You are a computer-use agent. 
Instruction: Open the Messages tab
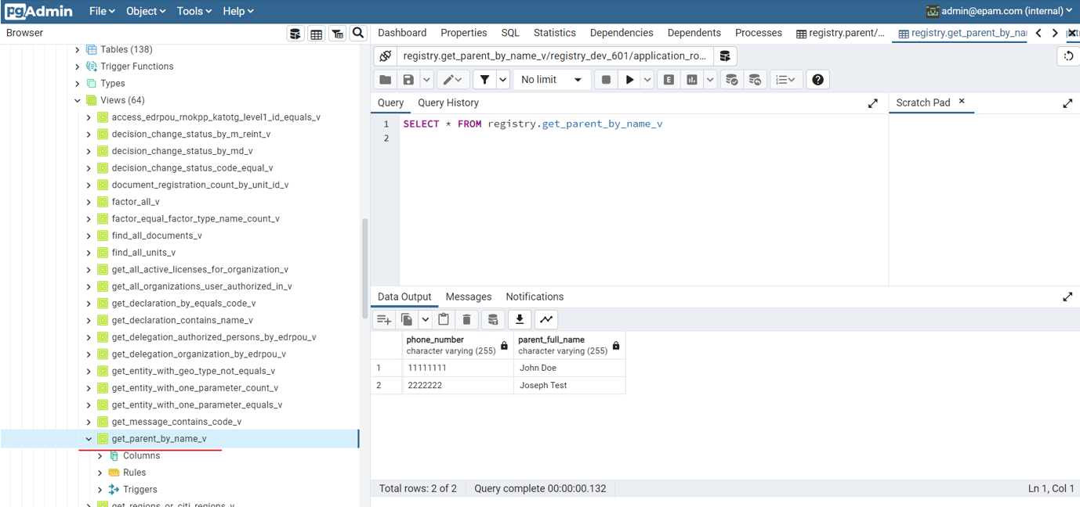click(469, 297)
